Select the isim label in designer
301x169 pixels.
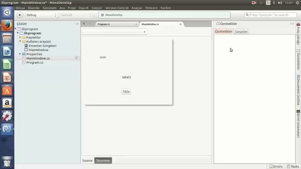point(103,57)
